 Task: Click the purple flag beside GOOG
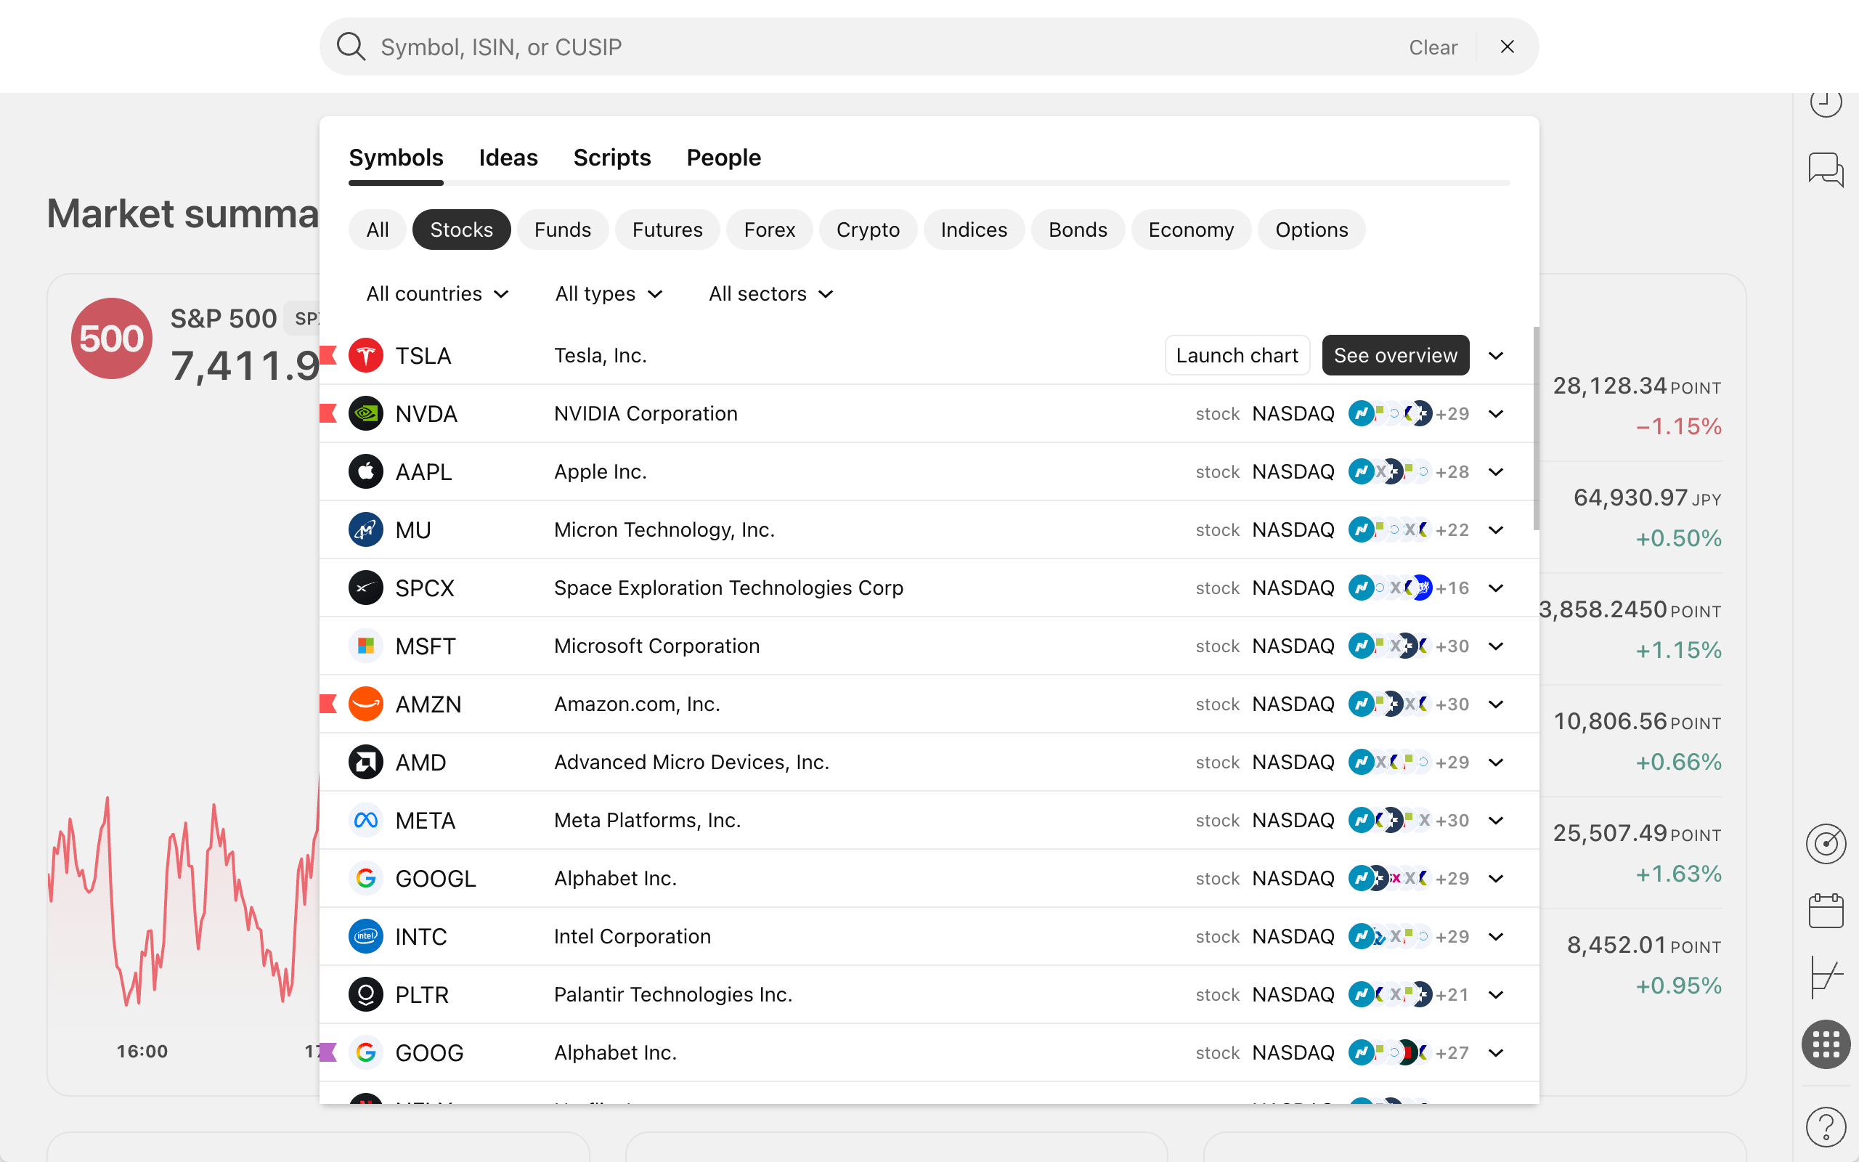click(328, 1052)
